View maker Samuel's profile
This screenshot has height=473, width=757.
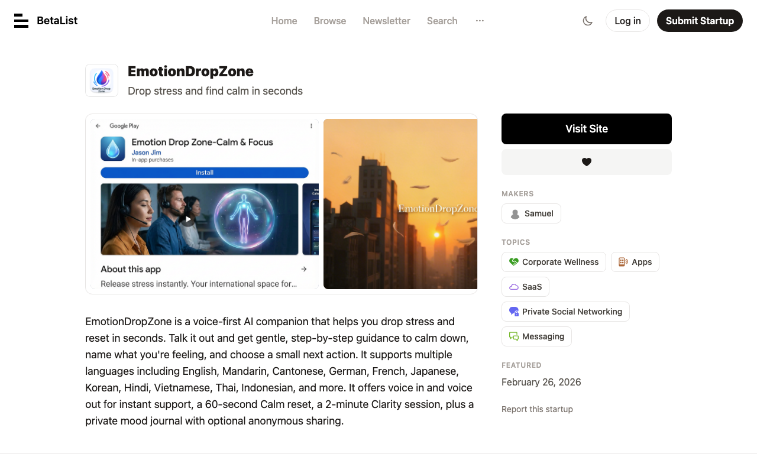pos(531,213)
